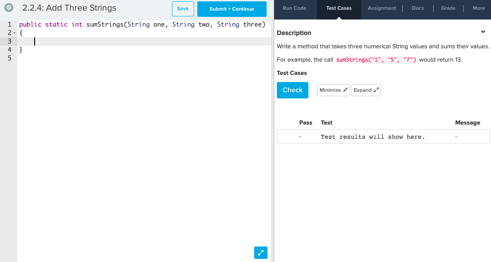The width and height of the screenshot is (491, 262).
Task: Click the Save button
Action: [183, 9]
